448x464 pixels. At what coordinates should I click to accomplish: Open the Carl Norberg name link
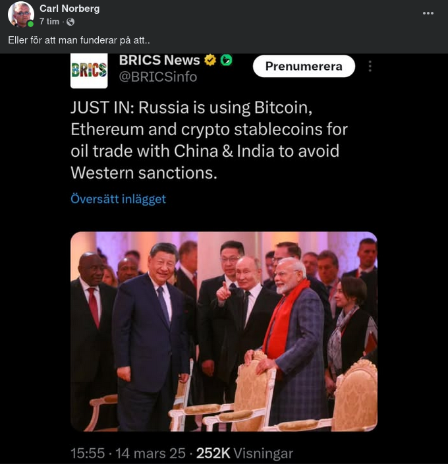(x=69, y=9)
